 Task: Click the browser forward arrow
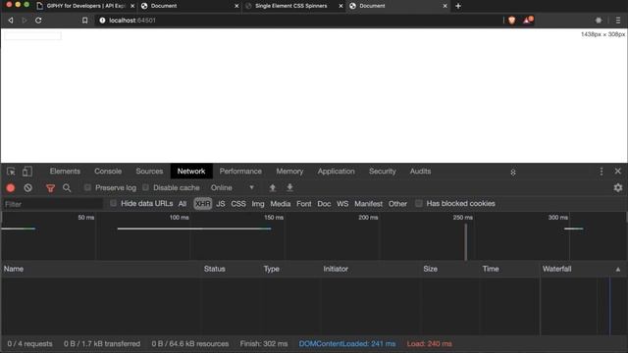click(x=25, y=20)
